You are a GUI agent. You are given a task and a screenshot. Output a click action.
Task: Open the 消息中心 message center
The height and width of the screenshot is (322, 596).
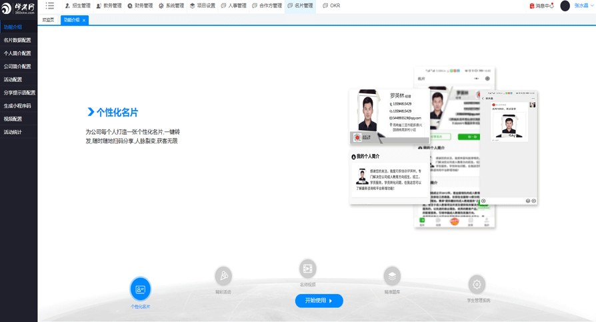point(541,6)
